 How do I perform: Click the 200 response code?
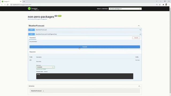[30, 60]
